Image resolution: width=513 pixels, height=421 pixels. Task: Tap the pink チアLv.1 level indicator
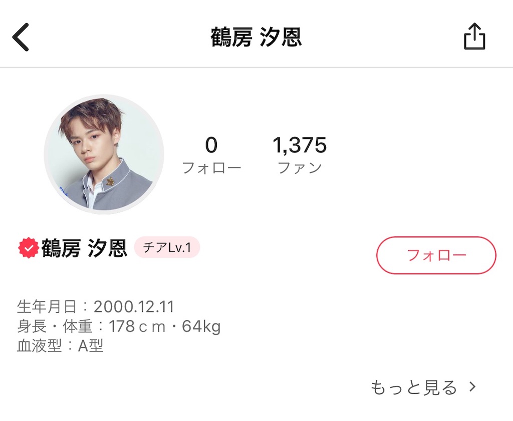167,246
